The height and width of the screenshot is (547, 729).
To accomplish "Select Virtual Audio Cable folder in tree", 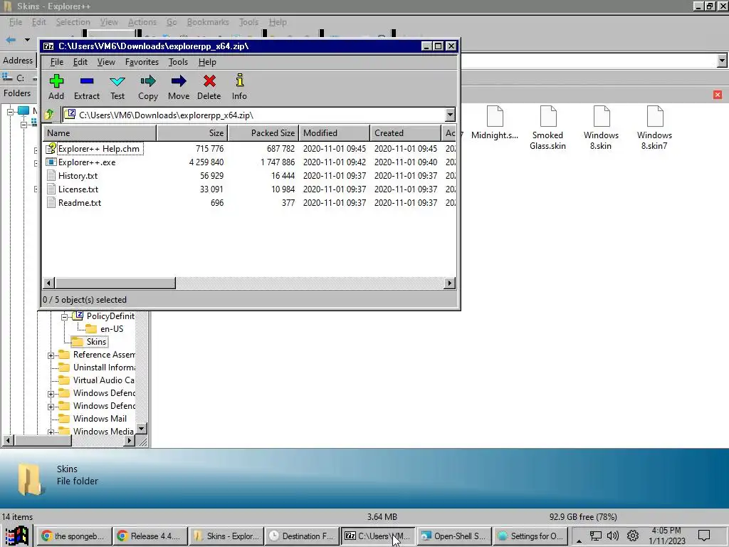I will click(x=96, y=380).
